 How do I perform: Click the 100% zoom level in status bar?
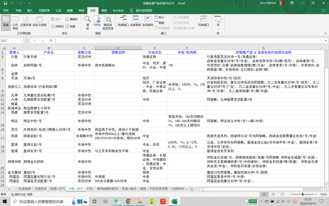(323, 194)
